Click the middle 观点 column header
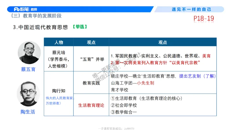232x130 pixels. 91,42
